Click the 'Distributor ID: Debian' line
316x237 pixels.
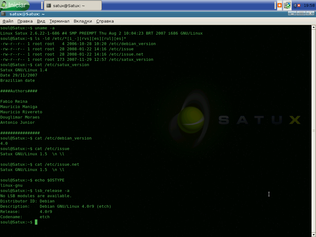pyautogui.click(x=27, y=201)
